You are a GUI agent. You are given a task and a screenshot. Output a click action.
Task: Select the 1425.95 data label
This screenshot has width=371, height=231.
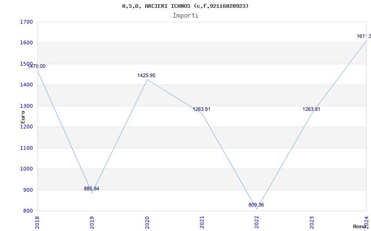(147, 75)
